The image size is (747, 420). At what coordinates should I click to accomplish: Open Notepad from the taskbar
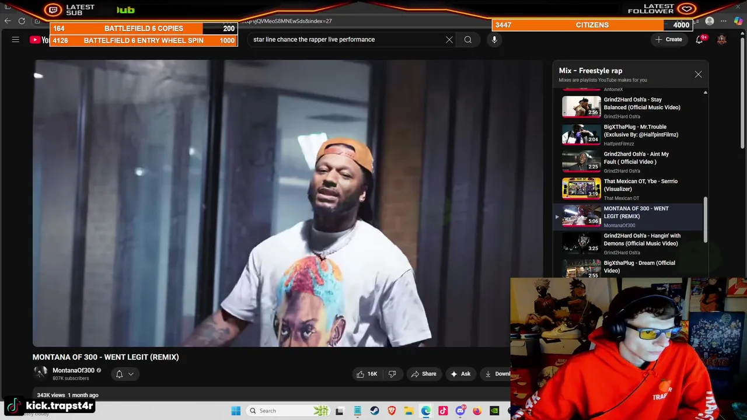[x=357, y=411]
